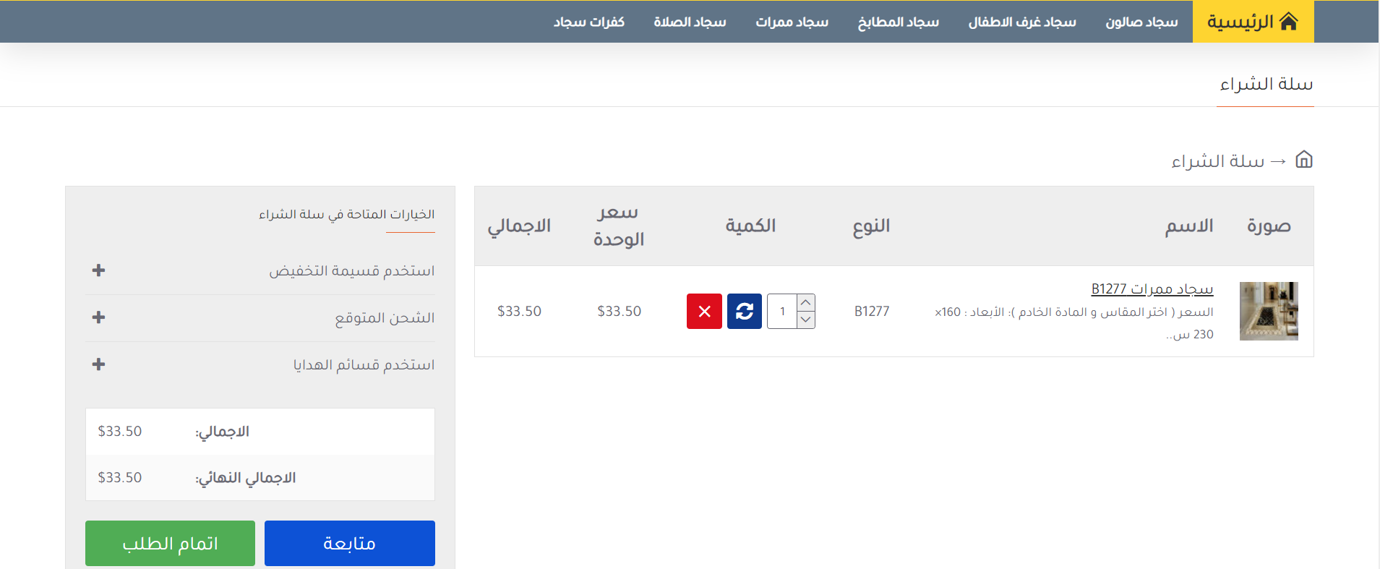Navigate to سجاد الصلاة category
Screen dimensions: 1380x569
tap(690, 22)
